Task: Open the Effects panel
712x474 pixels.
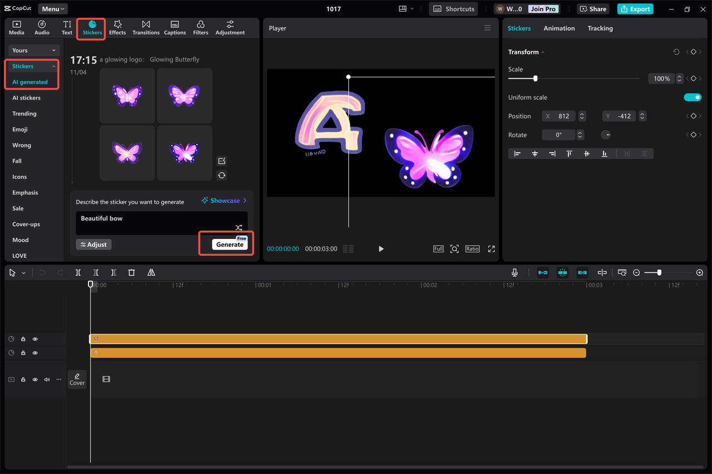Action: [x=117, y=28]
